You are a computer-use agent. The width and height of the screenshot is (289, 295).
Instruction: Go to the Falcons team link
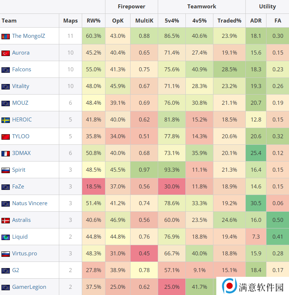[21, 69]
